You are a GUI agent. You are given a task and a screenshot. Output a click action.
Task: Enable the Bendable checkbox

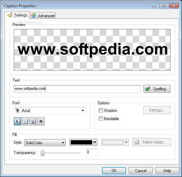point(101,119)
